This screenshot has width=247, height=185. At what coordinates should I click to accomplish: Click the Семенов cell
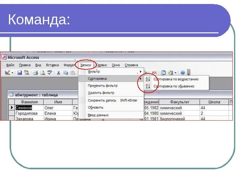(29, 108)
